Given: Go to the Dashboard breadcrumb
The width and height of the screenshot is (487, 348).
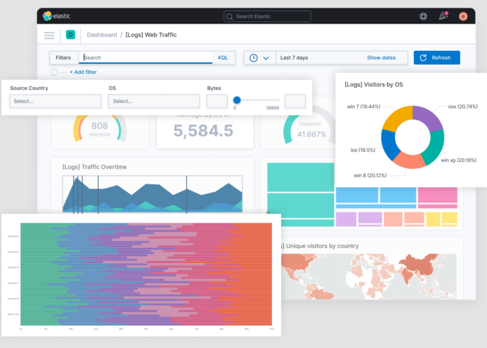Looking at the screenshot, I should (102, 35).
